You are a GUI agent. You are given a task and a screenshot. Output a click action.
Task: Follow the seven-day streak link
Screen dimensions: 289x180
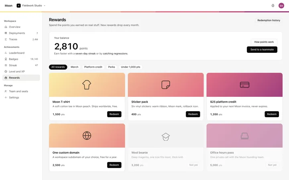[85, 54]
